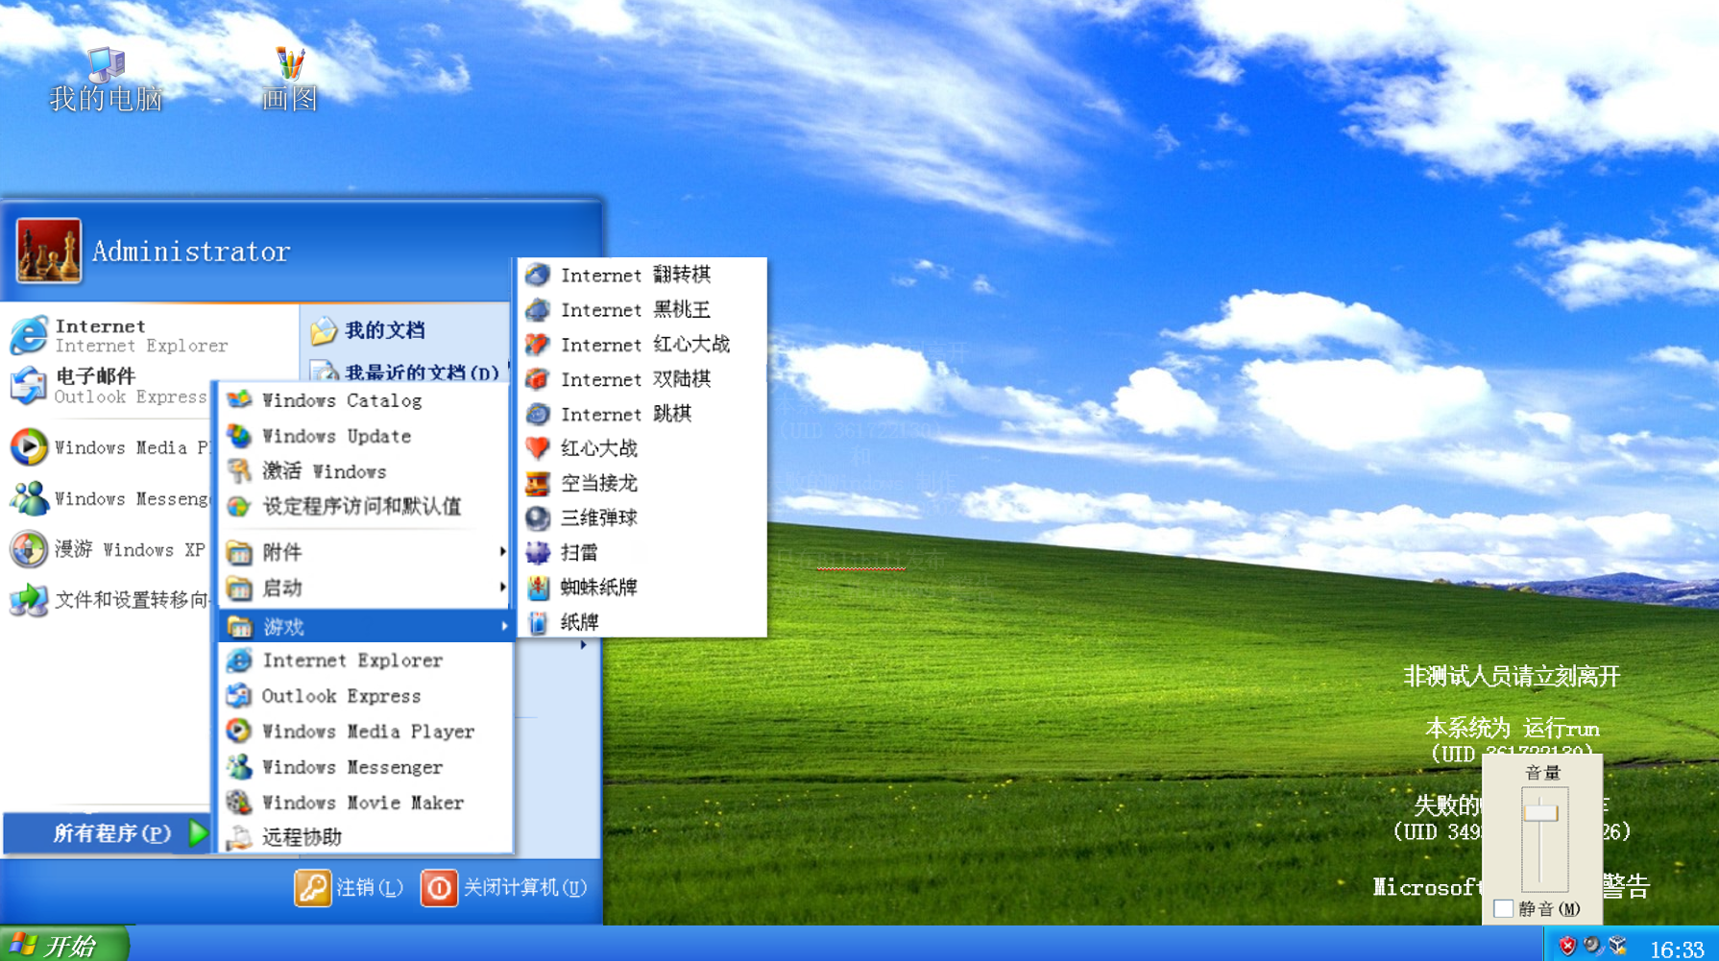The height and width of the screenshot is (961, 1719).
Task: Click 关闭计算机(U) shutdown button
Action: 504,888
